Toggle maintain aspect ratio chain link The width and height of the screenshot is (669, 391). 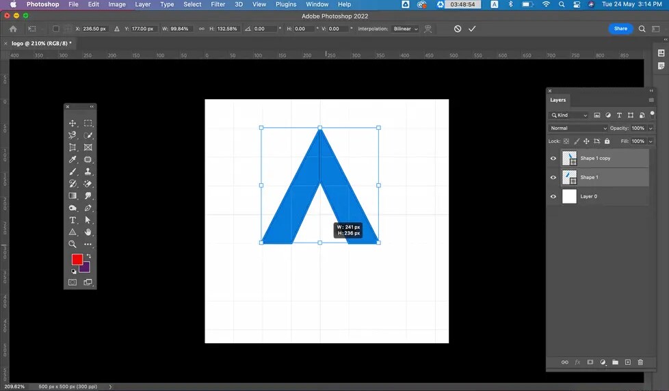[201, 29]
